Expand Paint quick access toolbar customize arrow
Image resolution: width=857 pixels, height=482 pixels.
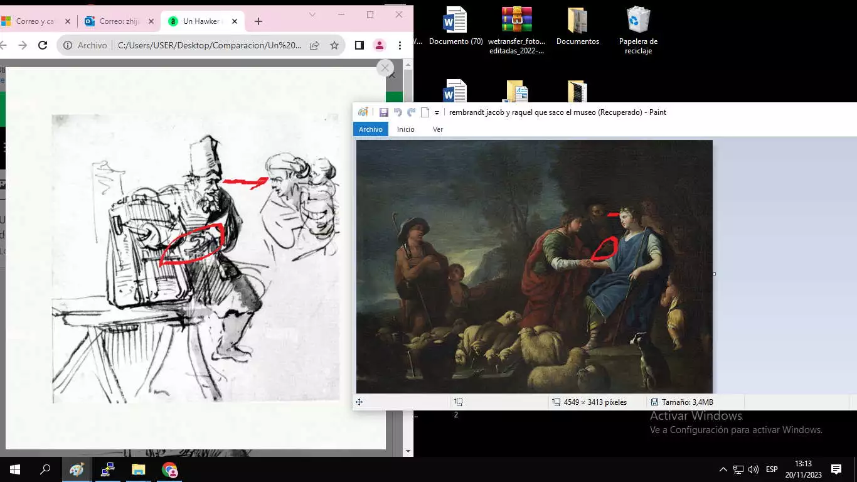[437, 113]
